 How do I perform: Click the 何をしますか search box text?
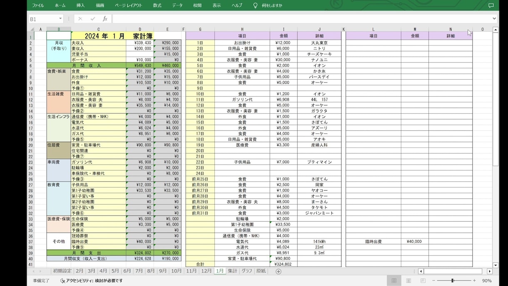tap(272, 5)
